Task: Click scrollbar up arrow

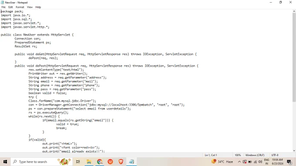Action: tap(294, 11)
